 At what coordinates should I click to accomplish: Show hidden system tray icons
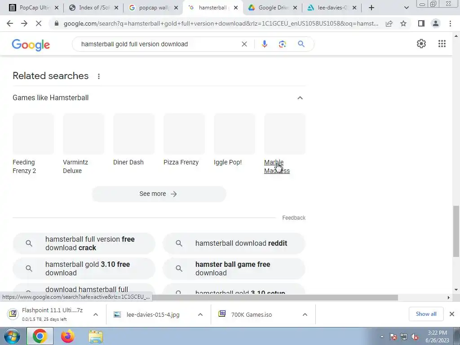click(x=382, y=336)
